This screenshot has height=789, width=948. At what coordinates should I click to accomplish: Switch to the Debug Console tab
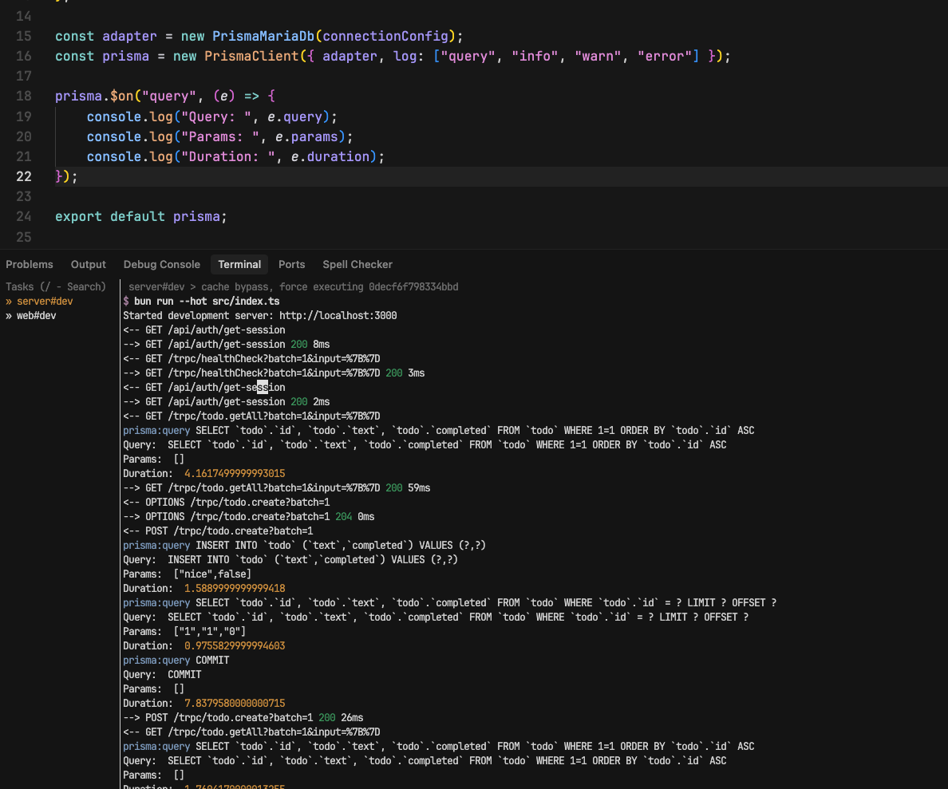coord(161,264)
